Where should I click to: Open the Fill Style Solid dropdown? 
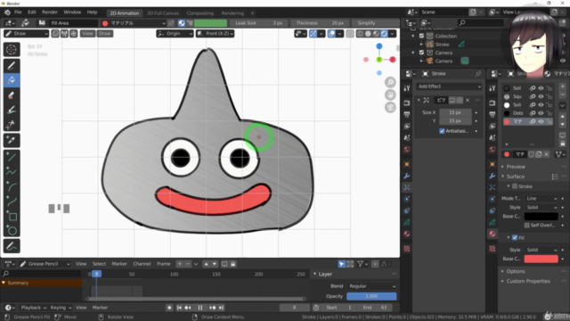click(541, 250)
